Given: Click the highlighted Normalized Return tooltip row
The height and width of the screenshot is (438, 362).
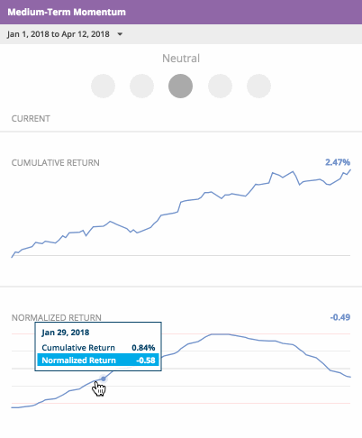Looking at the screenshot, I should [98, 360].
